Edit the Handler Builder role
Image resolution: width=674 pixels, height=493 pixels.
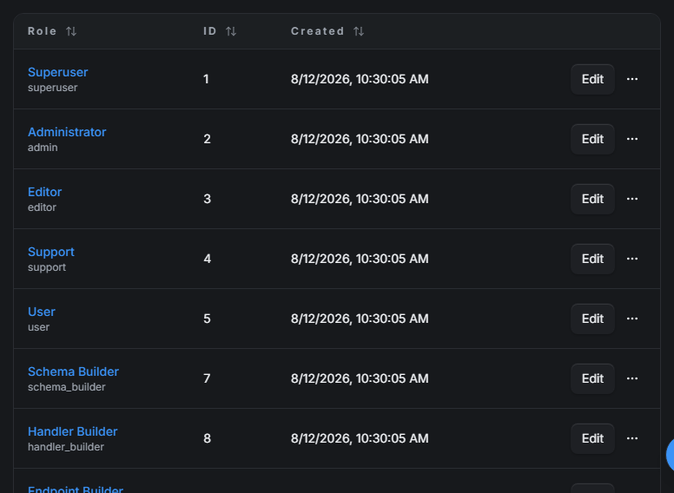point(592,438)
